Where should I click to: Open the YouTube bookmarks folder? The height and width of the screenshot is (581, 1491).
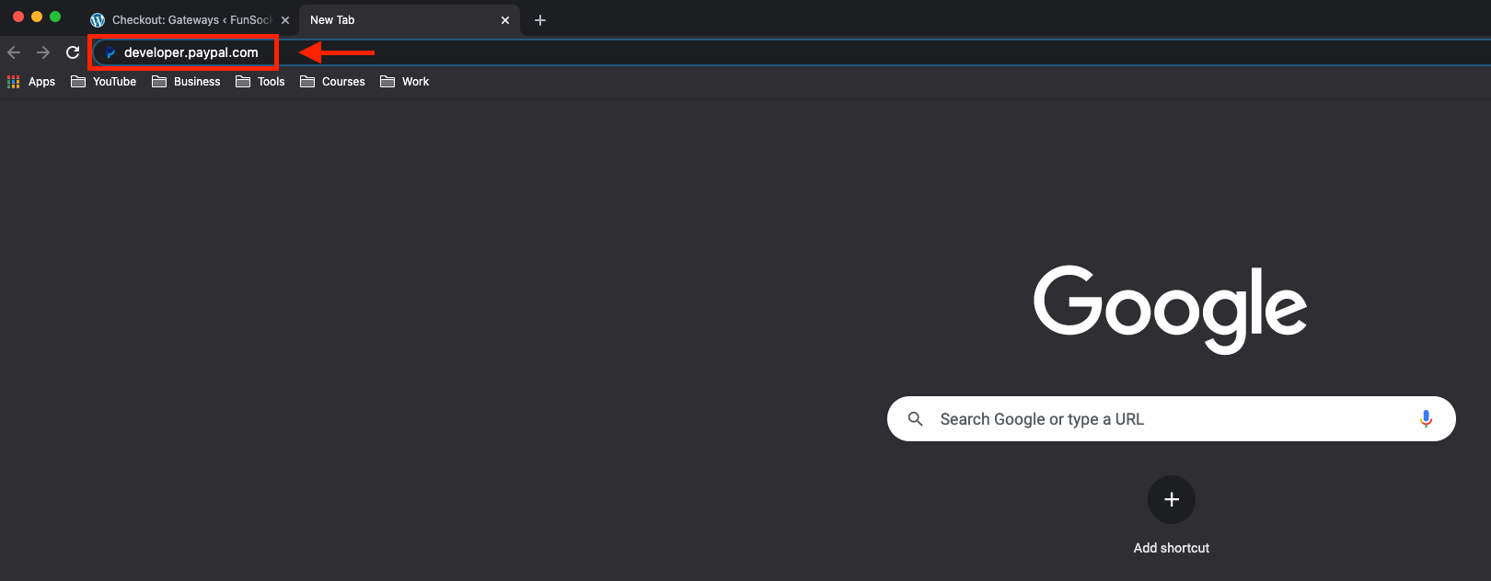click(x=104, y=82)
